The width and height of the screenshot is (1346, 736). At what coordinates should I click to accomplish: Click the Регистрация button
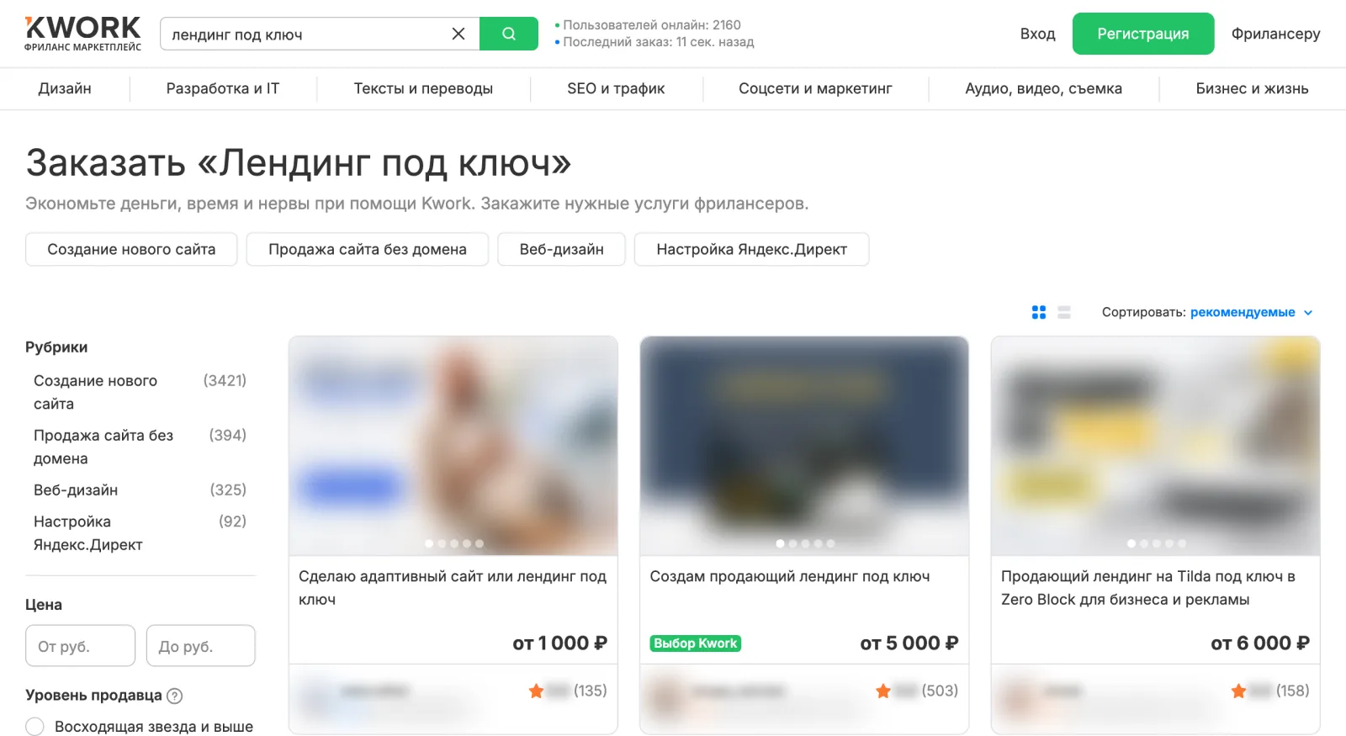(1143, 34)
